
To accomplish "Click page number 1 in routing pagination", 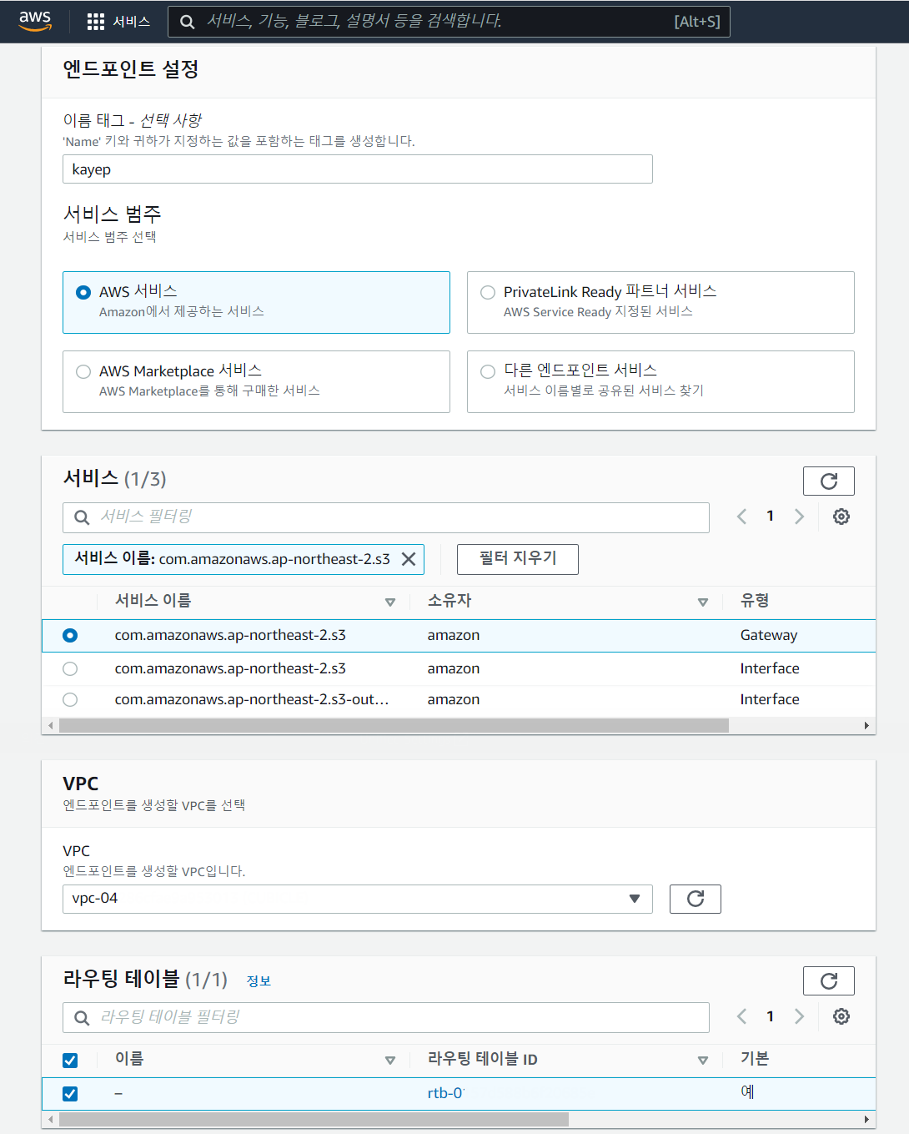I will 771,1016.
